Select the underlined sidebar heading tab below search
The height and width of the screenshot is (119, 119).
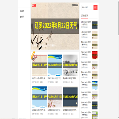[x=85, y=16]
